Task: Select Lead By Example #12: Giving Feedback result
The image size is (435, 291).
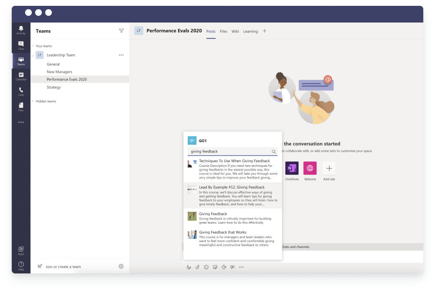Action: point(233,195)
